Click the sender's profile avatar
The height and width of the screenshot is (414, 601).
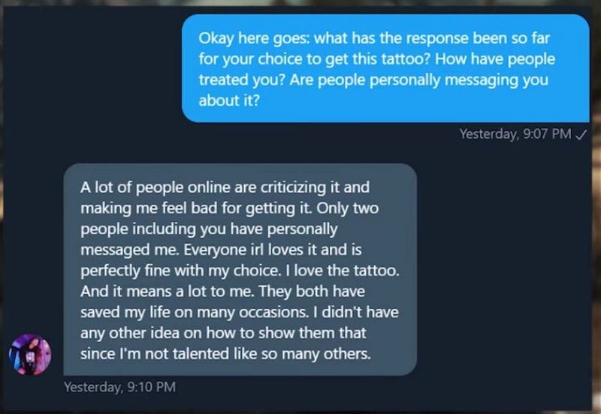coord(29,355)
